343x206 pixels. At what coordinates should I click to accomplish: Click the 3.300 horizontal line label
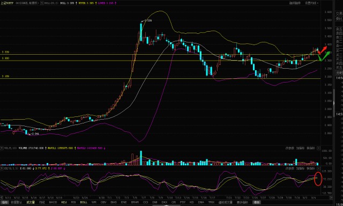(x=5, y=58)
